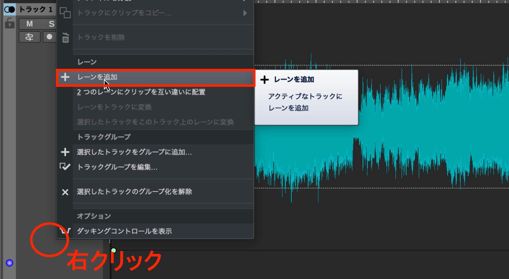Click the routing icon button under M
The width and height of the screenshot is (509, 279).
point(30,37)
